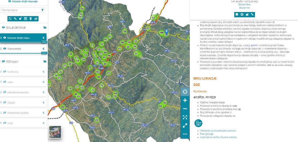Zoom out using the map minus button

tap(185, 109)
